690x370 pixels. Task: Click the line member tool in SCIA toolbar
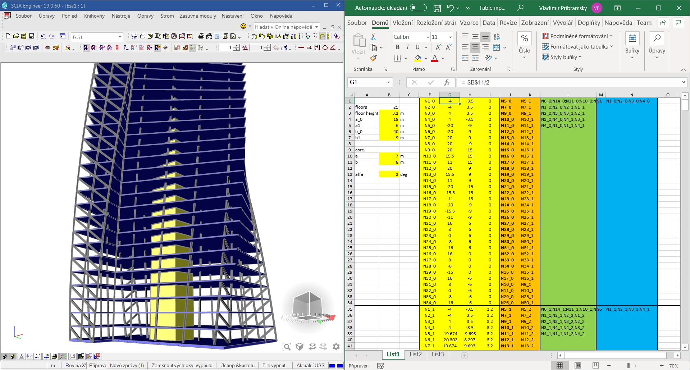click(301, 47)
